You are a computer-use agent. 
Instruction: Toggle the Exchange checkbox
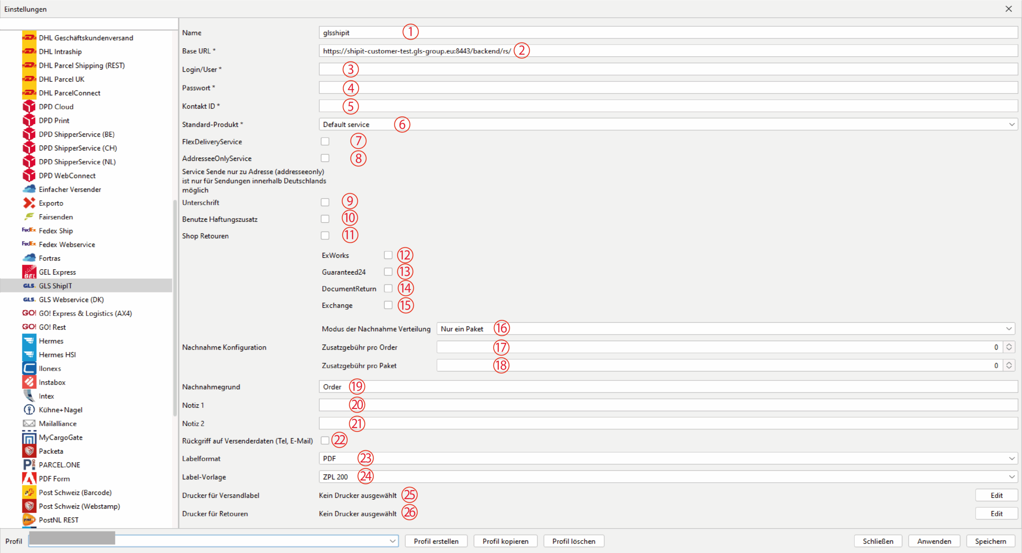click(x=388, y=305)
